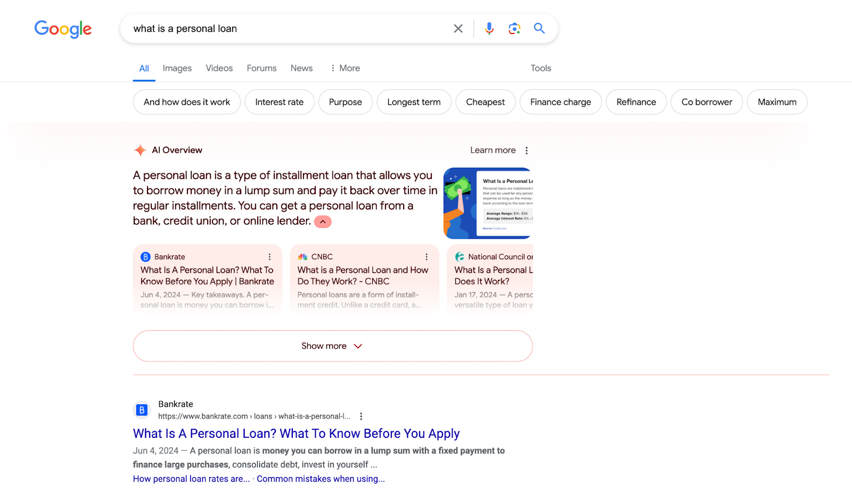Click CNBC peacock icon in source card
Image resolution: width=852 pixels, height=499 pixels.
pos(302,257)
